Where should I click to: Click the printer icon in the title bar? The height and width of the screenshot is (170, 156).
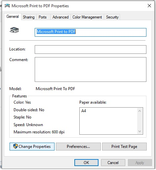[x=7, y=6]
